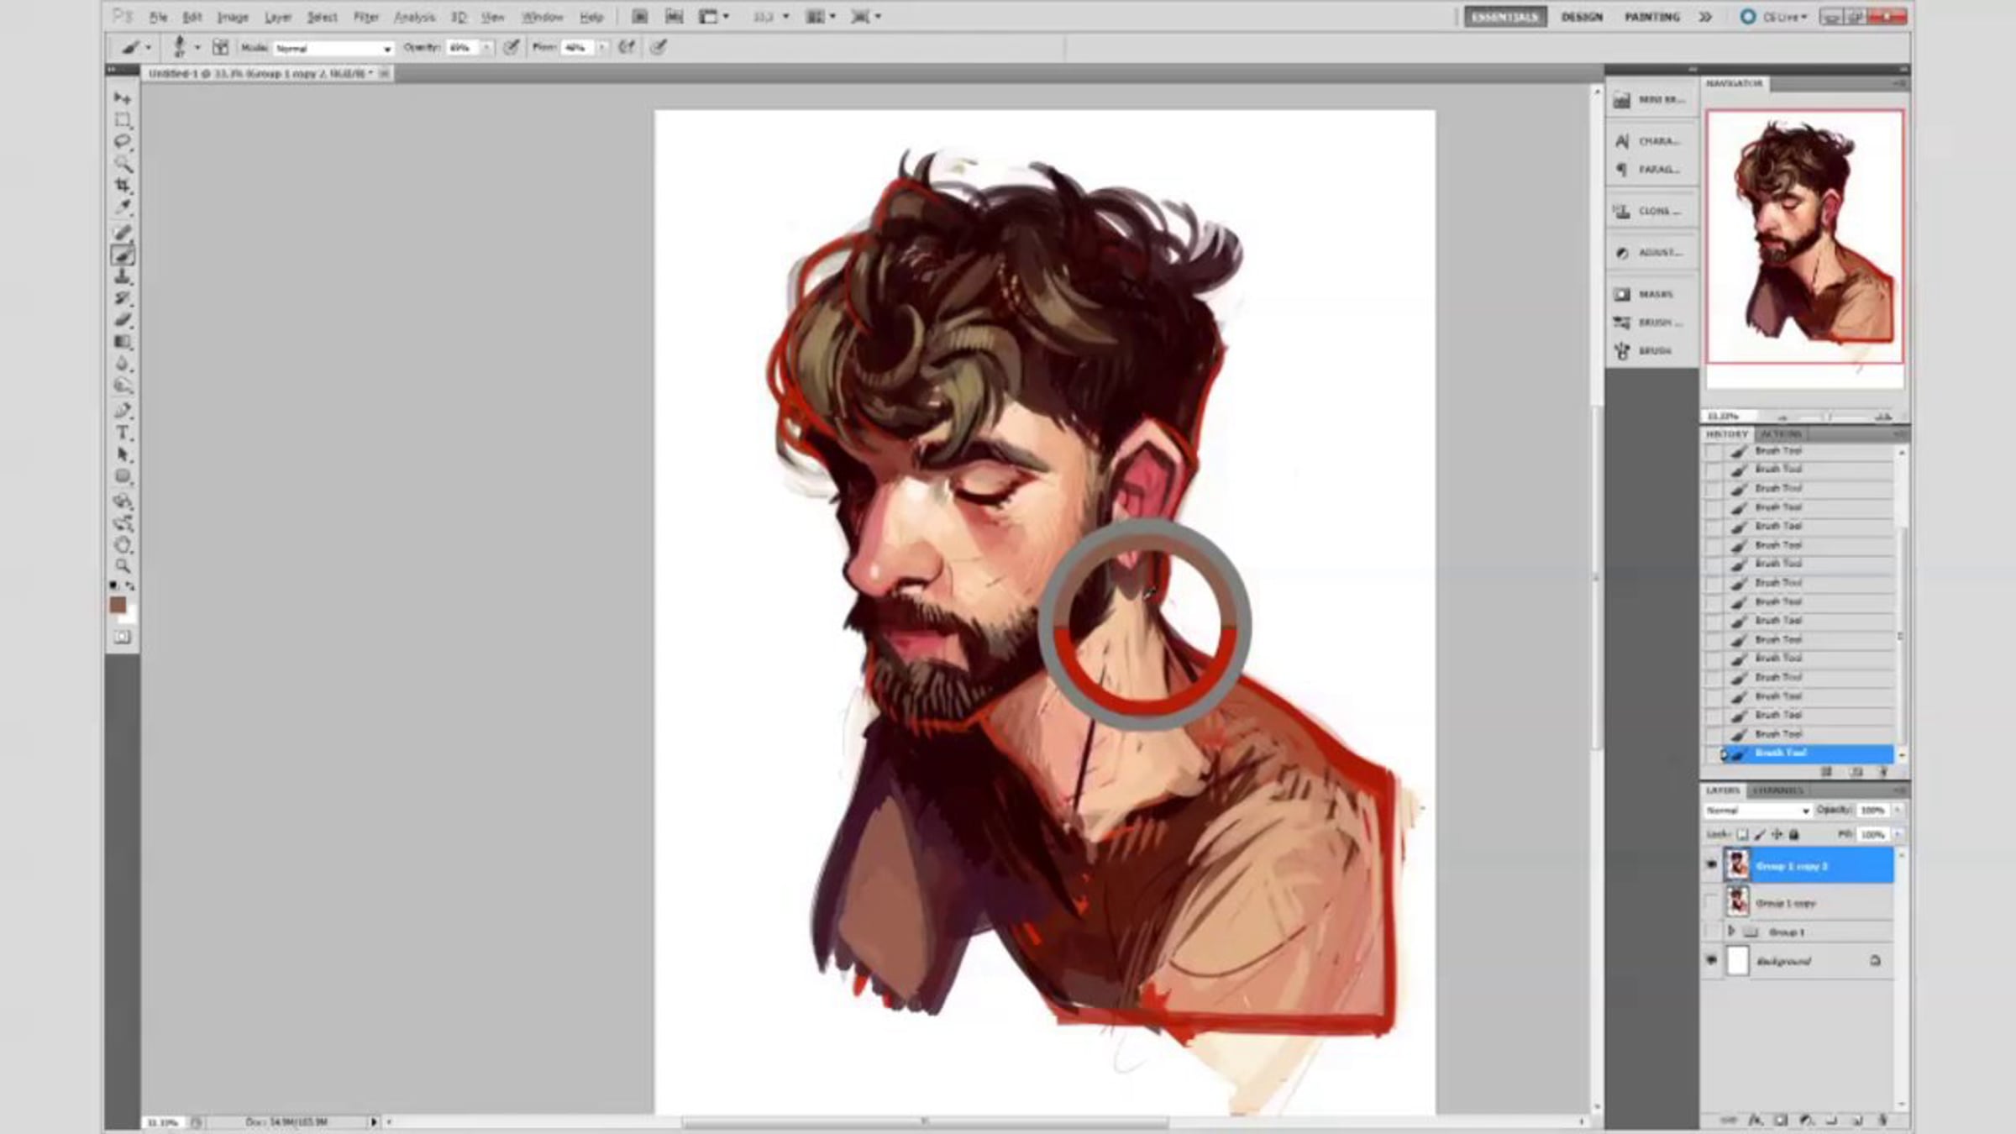
Task: Open the File menu
Action: [x=158, y=17]
